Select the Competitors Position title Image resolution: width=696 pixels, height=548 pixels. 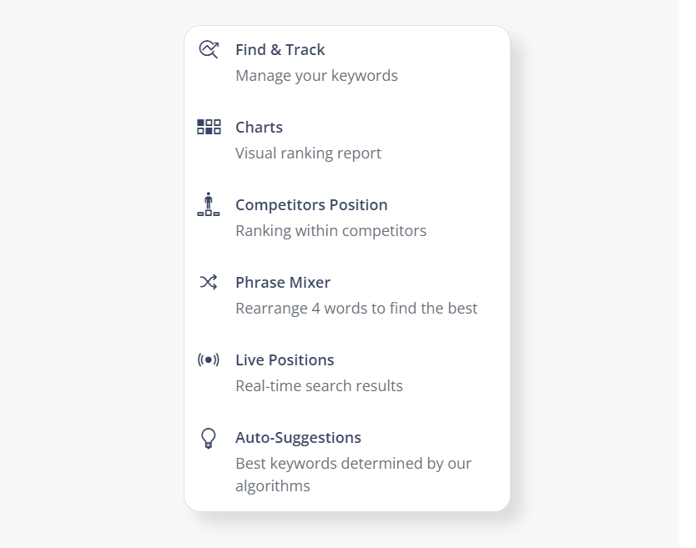[311, 205]
